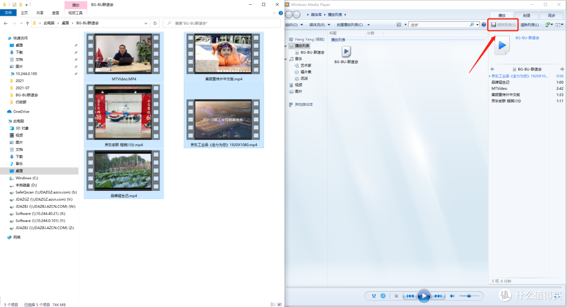Skip to next track button
Screen dimensions: 567x307
pyautogui.click(x=437, y=296)
